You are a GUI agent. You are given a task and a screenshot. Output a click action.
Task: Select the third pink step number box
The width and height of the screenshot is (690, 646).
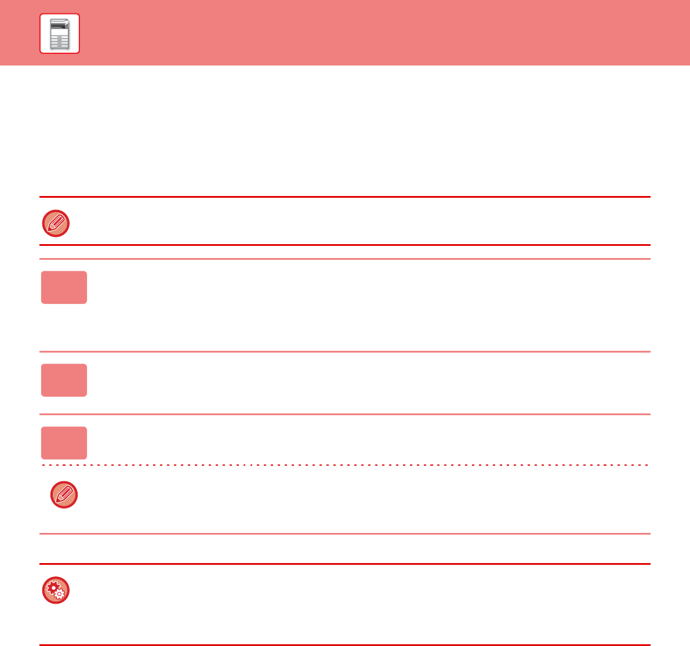[64, 443]
